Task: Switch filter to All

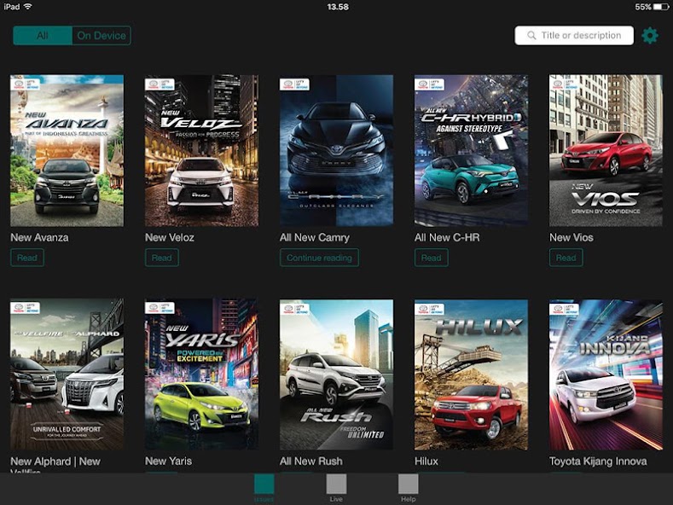Action: pyautogui.click(x=43, y=35)
